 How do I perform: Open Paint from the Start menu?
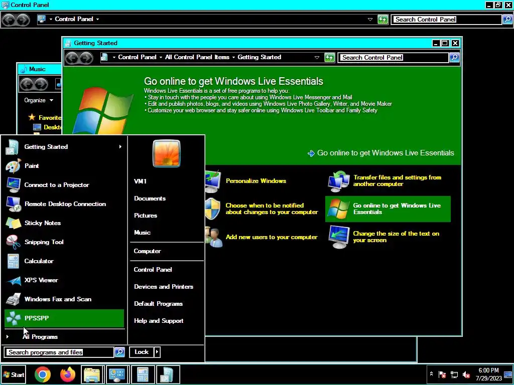coord(64,166)
